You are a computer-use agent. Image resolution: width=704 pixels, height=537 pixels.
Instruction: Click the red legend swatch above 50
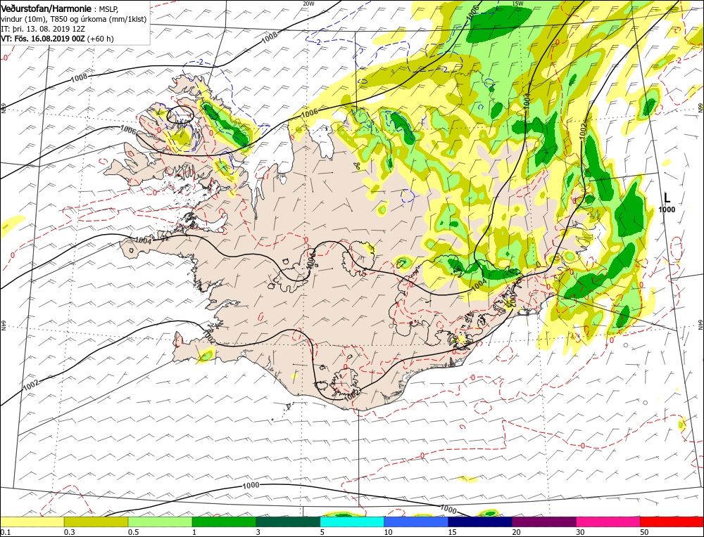tap(672, 522)
